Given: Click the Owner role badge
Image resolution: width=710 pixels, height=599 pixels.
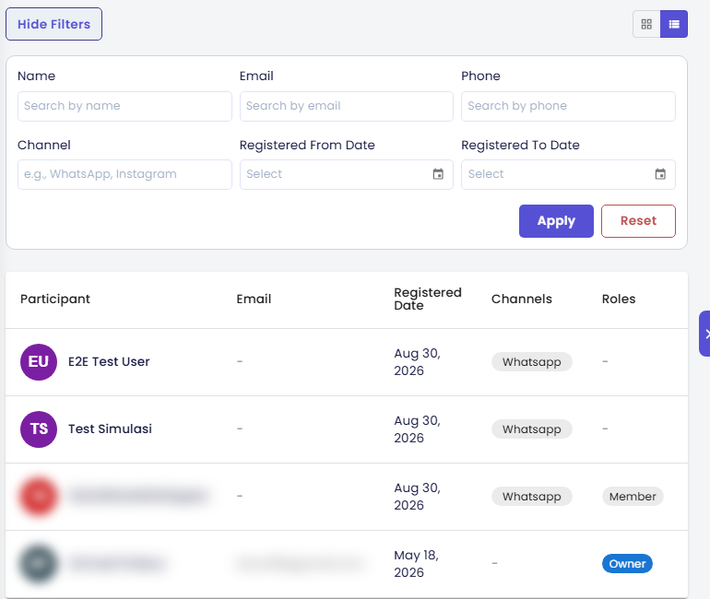Looking at the screenshot, I should click(x=627, y=564).
